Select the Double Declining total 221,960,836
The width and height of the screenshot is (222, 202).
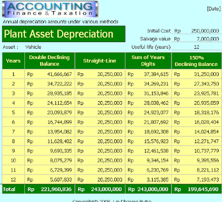[x=49, y=189]
